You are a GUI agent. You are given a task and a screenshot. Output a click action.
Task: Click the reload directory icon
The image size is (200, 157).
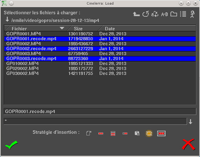pyautogui.click(x=146, y=14)
